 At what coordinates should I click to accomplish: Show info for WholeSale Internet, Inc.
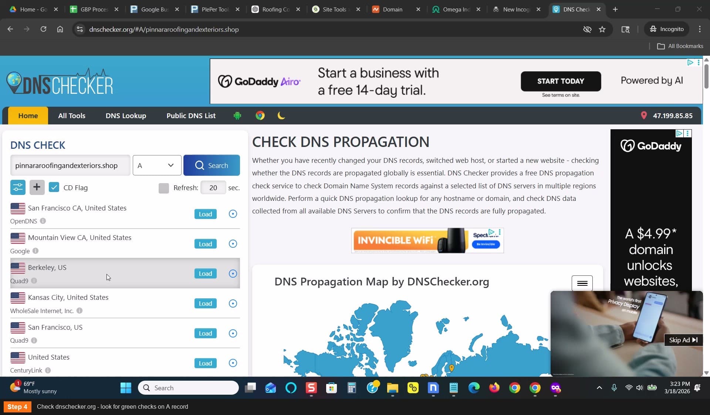tap(80, 311)
